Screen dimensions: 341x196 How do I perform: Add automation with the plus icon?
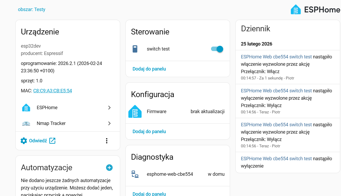pyautogui.click(x=109, y=168)
